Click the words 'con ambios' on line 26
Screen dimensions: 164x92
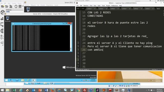pos(95,50)
